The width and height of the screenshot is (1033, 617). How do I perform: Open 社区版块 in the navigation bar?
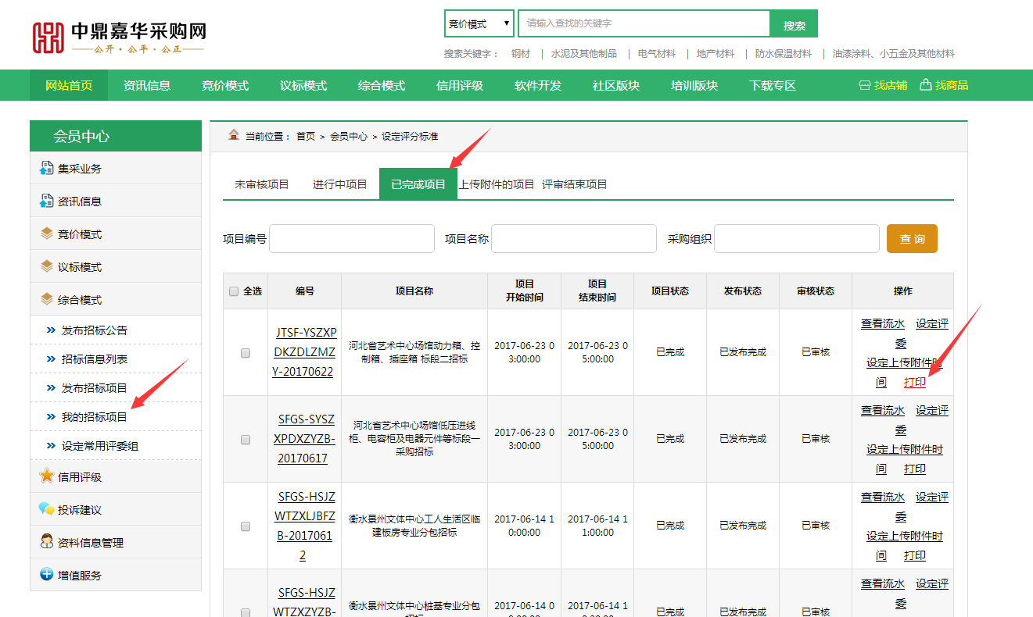click(x=616, y=85)
